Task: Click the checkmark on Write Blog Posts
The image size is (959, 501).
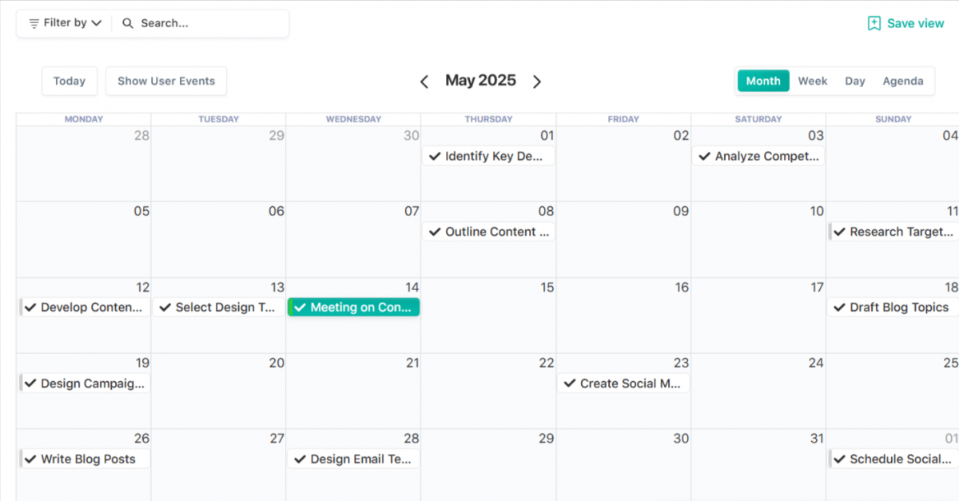Action: pos(30,459)
